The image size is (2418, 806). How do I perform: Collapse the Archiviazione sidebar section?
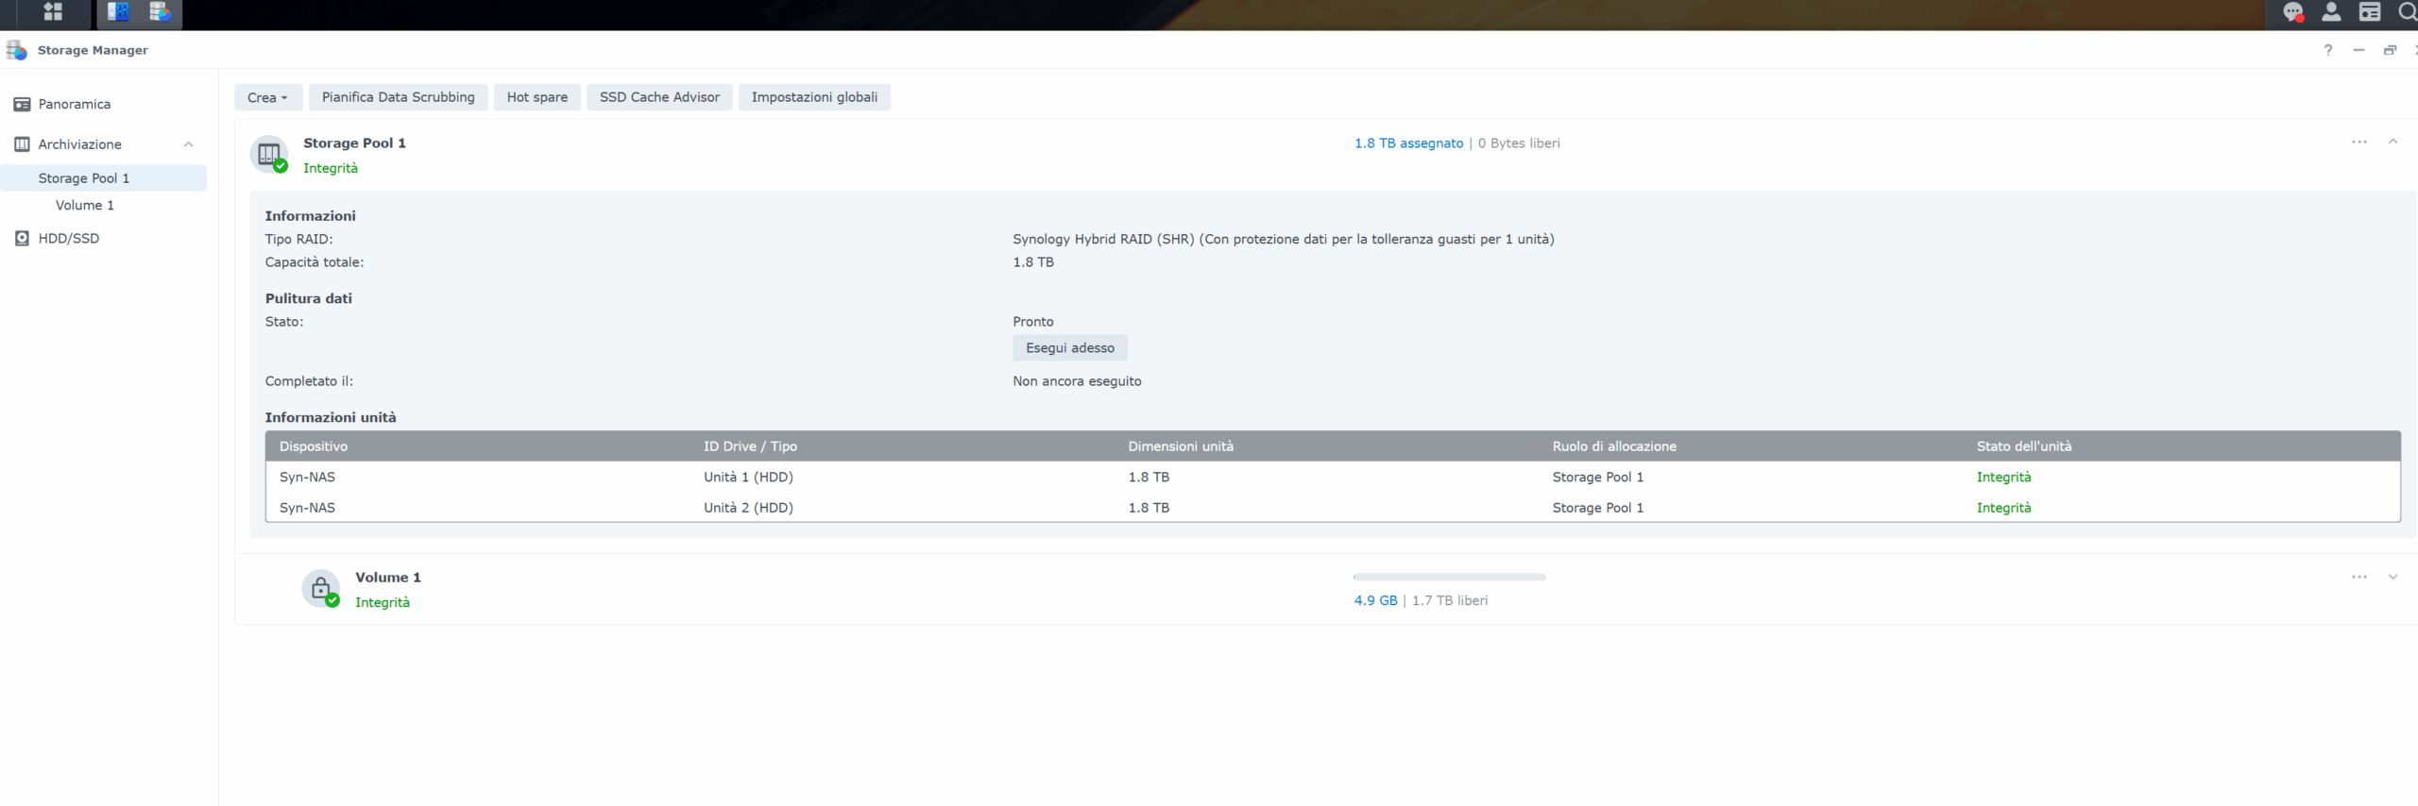click(x=188, y=144)
